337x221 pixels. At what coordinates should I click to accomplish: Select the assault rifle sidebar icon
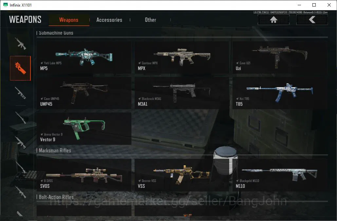coord(20,43)
